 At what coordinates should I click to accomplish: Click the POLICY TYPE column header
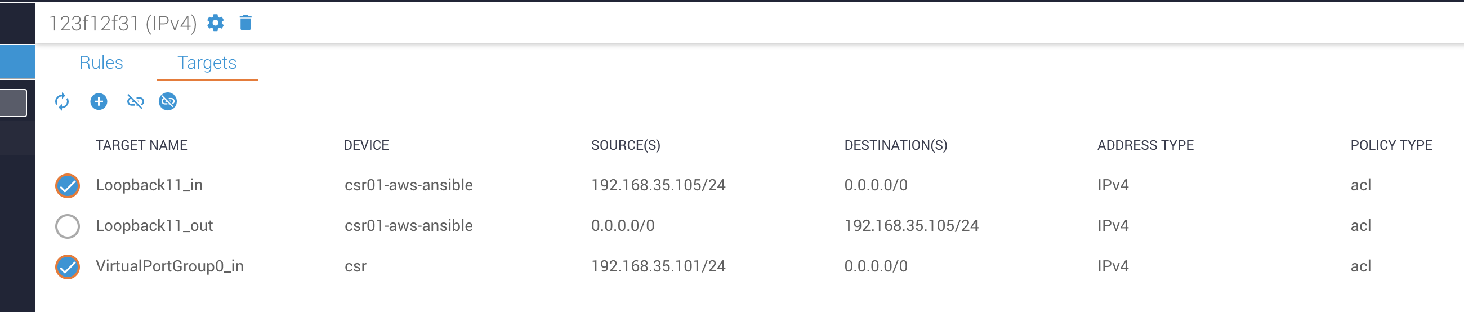(x=1391, y=145)
